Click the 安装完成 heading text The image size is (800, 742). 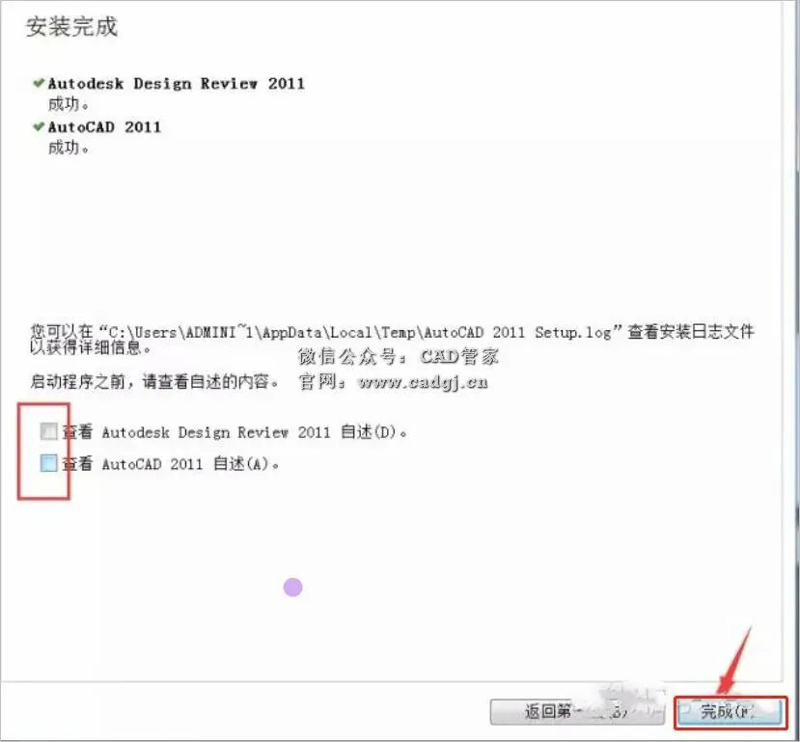click(x=72, y=26)
